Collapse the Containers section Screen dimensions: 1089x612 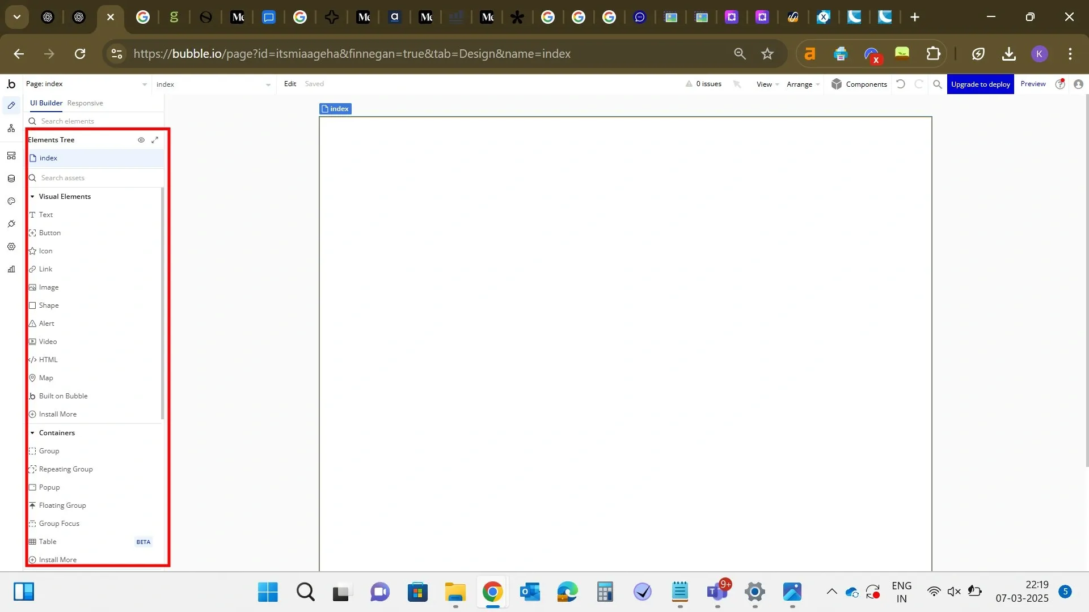(32, 432)
